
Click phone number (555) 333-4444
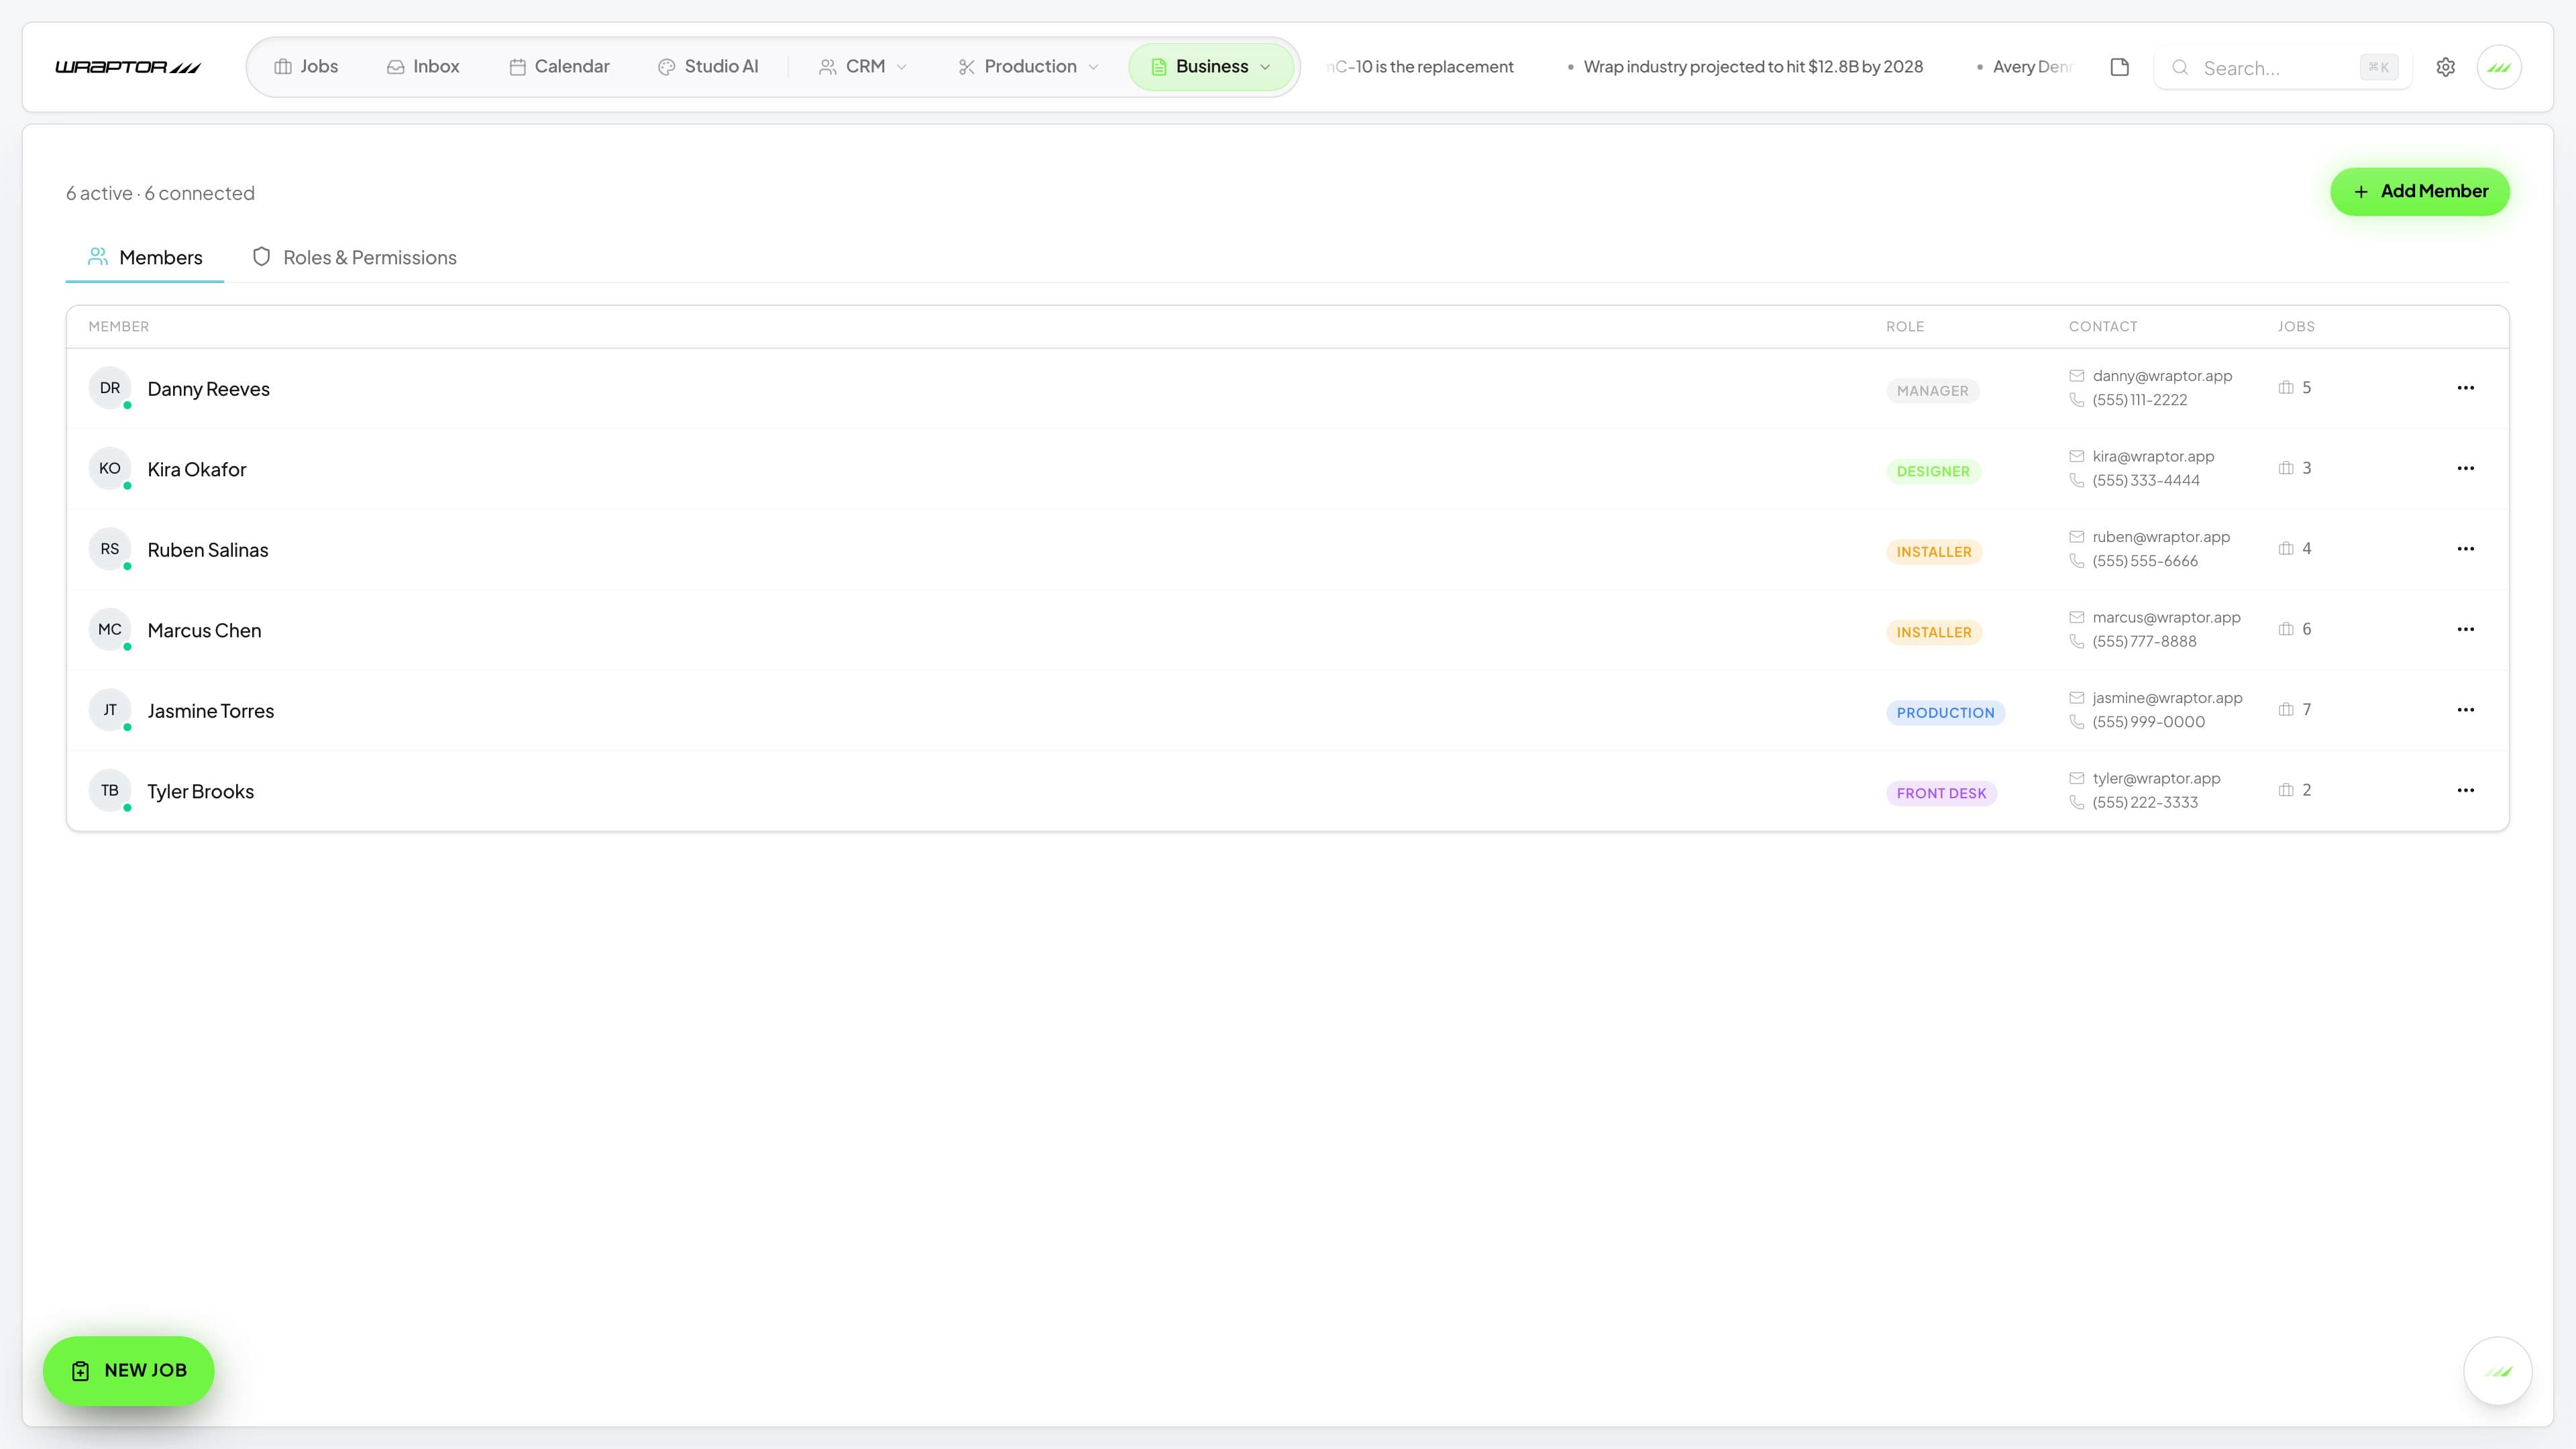pos(2145,480)
